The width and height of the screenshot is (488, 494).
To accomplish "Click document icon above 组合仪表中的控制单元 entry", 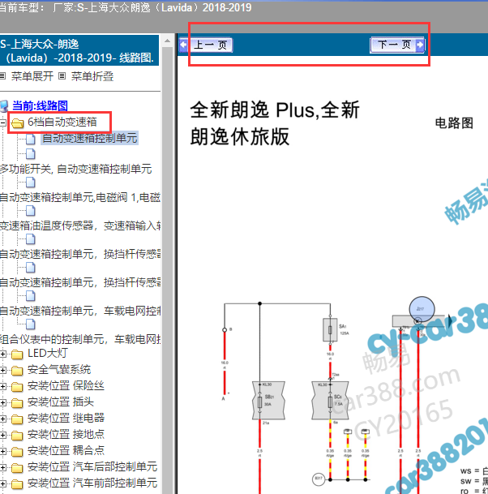I will (x=31, y=324).
